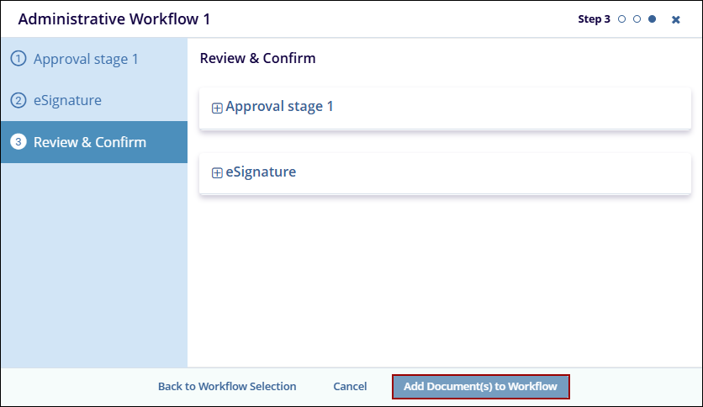Click the Review & Confirm content heading
The width and height of the screenshot is (703, 407).
click(257, 59)
